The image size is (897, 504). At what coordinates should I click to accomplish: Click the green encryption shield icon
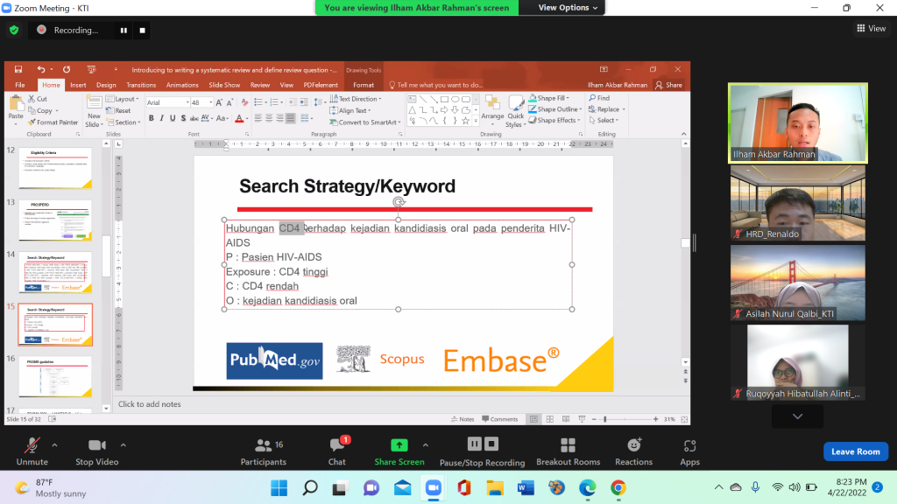pos(14,31)
